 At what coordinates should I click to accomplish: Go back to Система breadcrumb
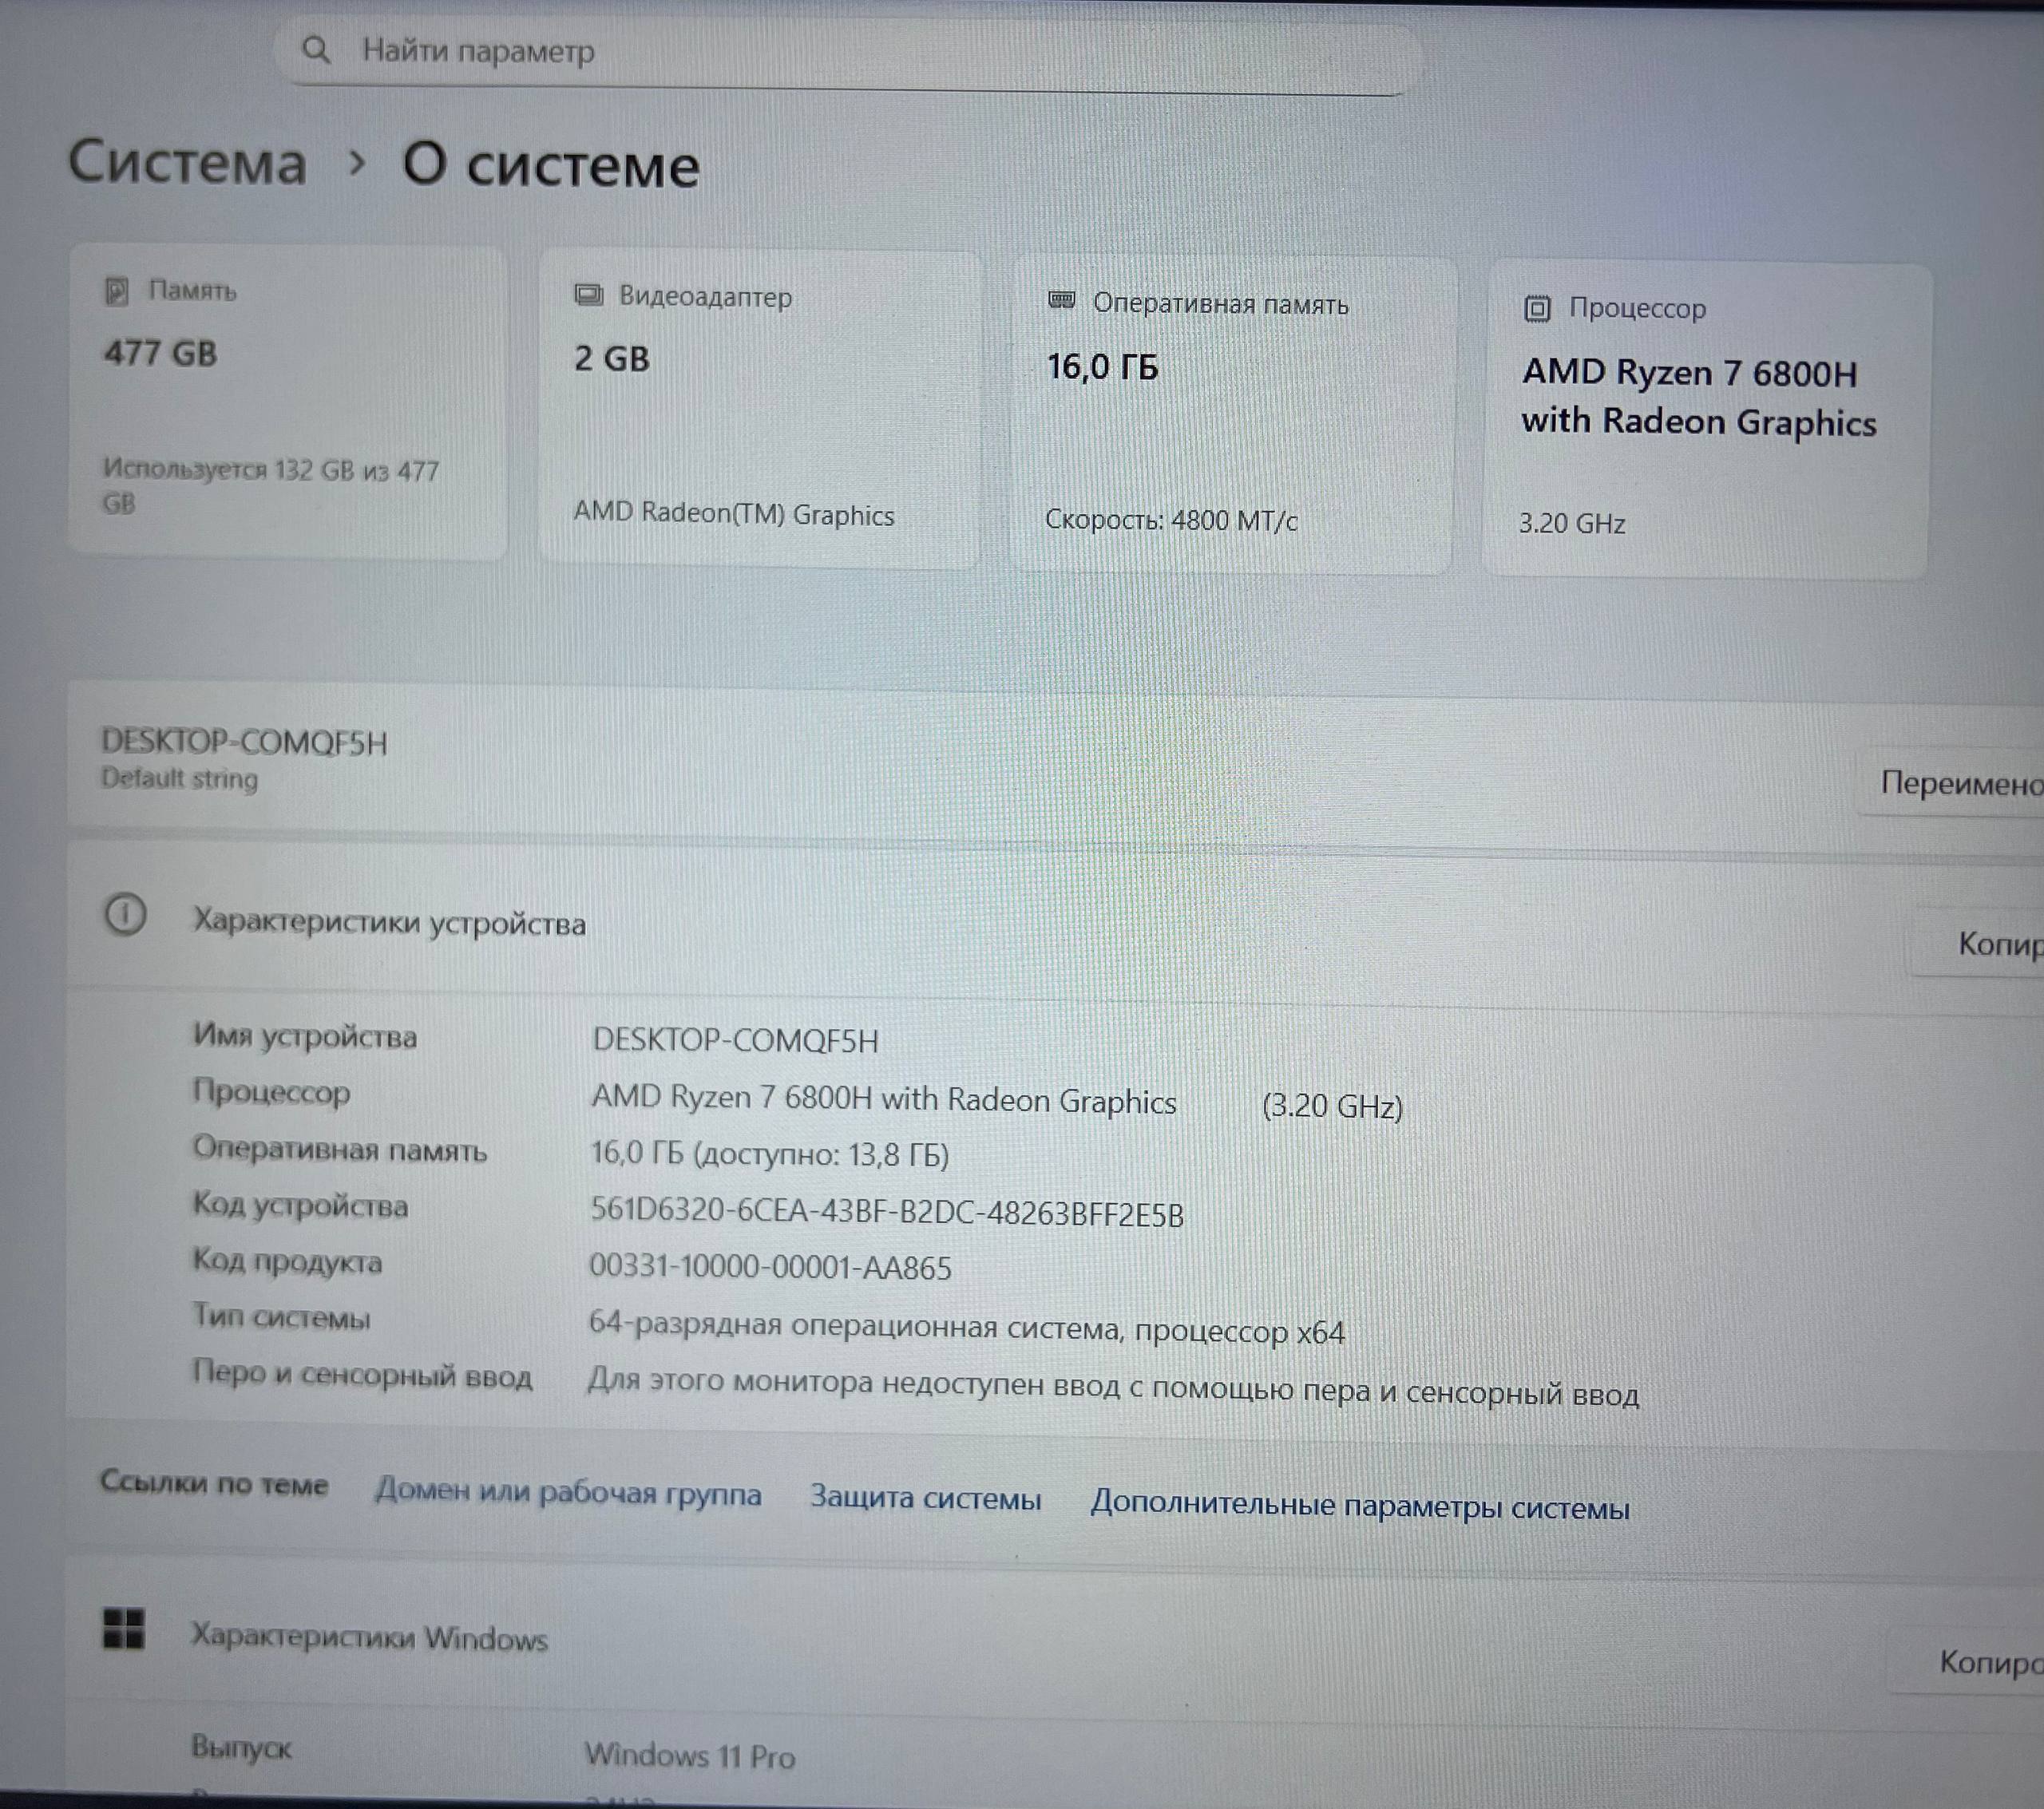click(187, 162)
